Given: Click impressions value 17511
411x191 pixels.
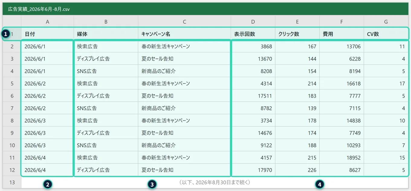Looking at the screenshot, I should (253, 96).
